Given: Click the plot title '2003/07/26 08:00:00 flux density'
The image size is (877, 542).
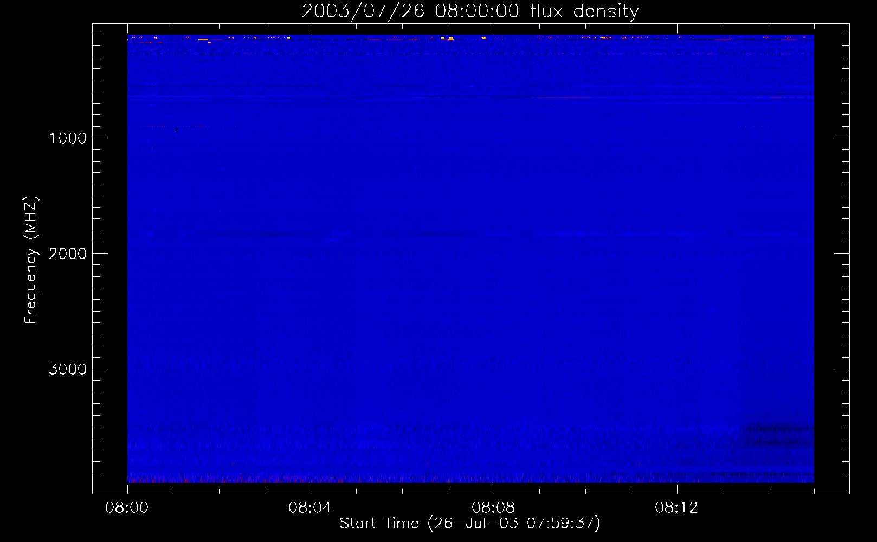Looking at the screenshot, I should (470, 11).
